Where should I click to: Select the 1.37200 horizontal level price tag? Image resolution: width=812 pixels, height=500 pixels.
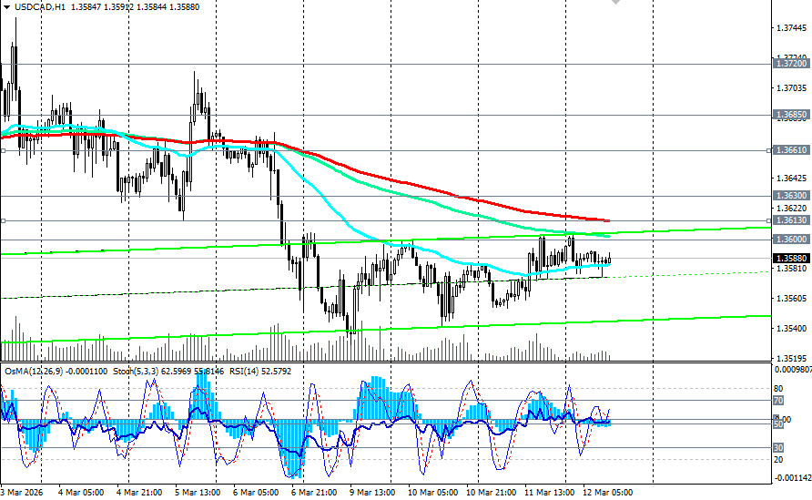791,63
